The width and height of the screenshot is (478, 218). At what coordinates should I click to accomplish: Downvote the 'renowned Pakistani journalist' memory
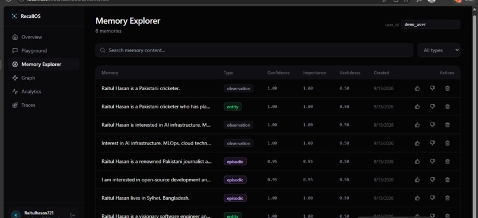click(x=432, y=161)
